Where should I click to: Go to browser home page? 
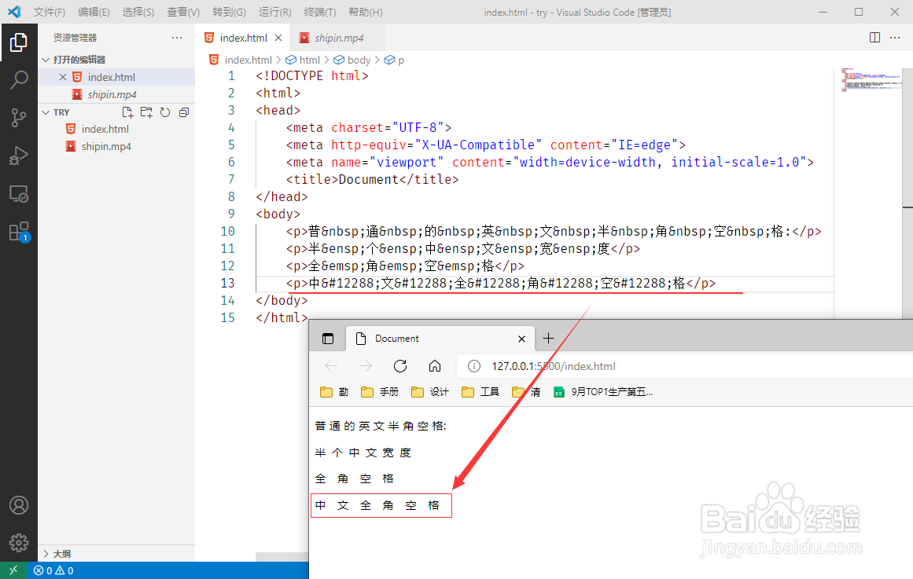click(434, 366)
